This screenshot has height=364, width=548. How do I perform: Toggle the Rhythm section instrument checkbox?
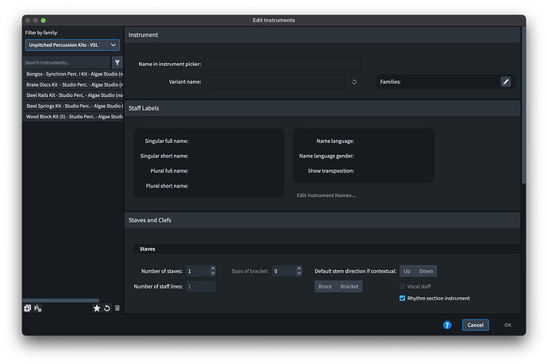point(402,298)
